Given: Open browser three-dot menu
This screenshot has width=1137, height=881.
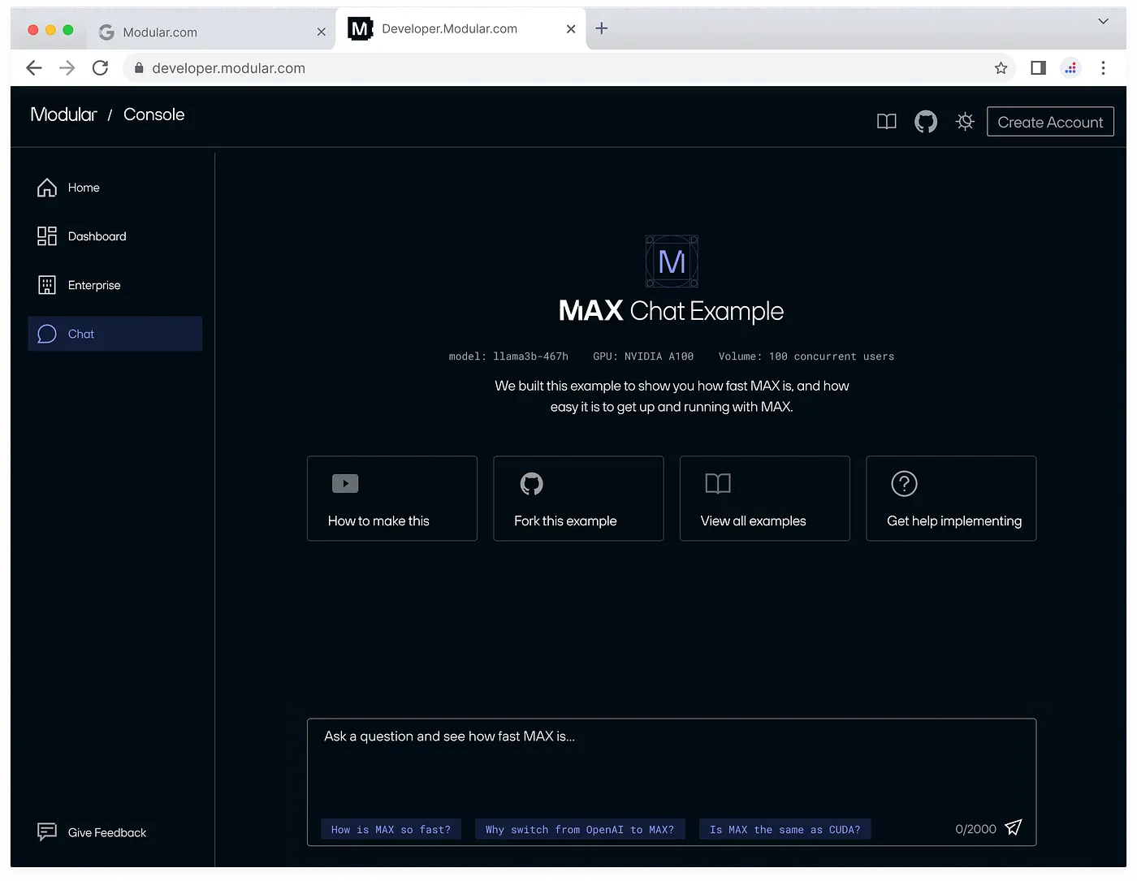Looking at the screenshot, I should pyautogui.click(x=1103, y=68).
